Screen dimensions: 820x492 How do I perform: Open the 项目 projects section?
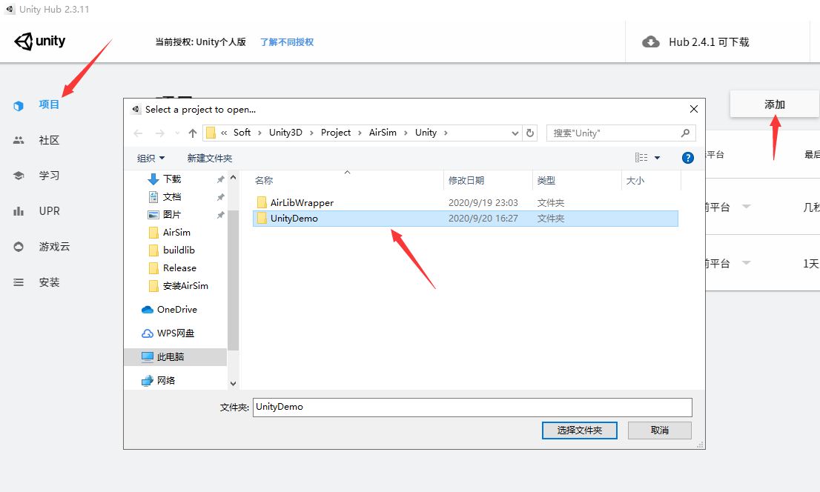point(49,104)
